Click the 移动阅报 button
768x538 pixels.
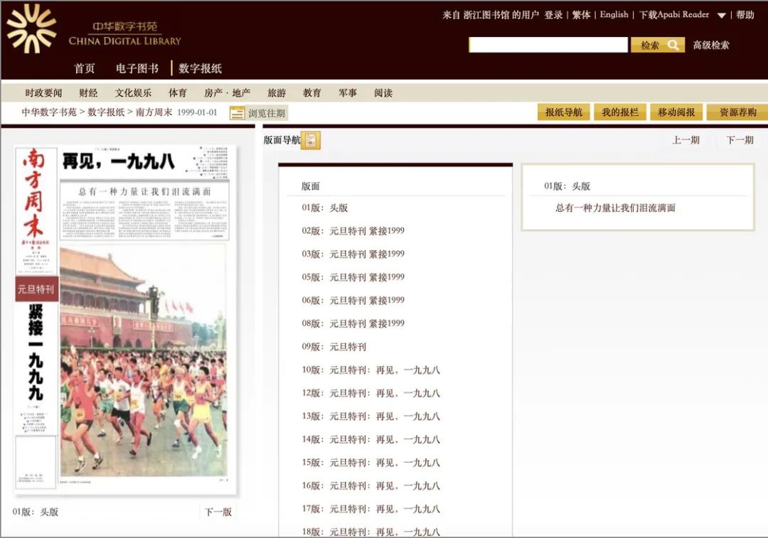(x=676, y=112)
